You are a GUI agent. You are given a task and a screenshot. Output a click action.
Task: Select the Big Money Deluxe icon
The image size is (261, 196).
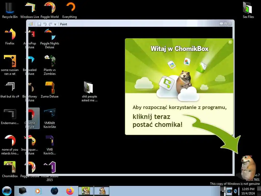(30, 92)
